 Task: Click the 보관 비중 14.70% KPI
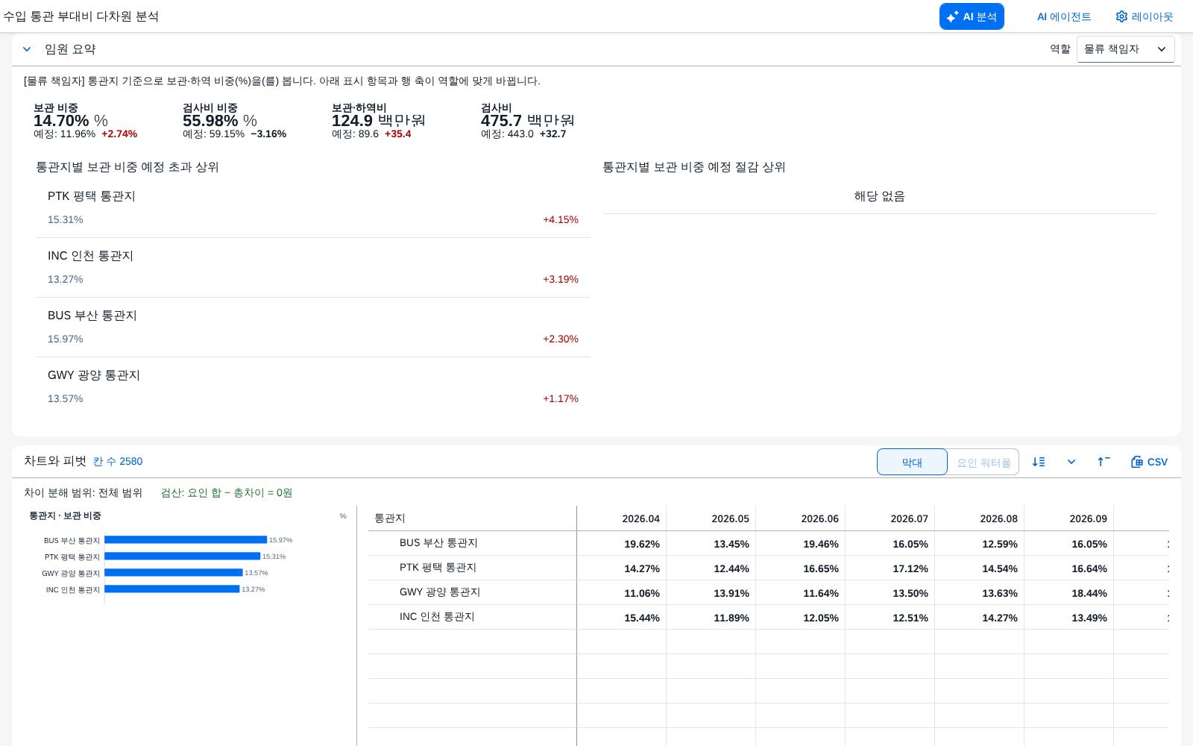point(86,121)
